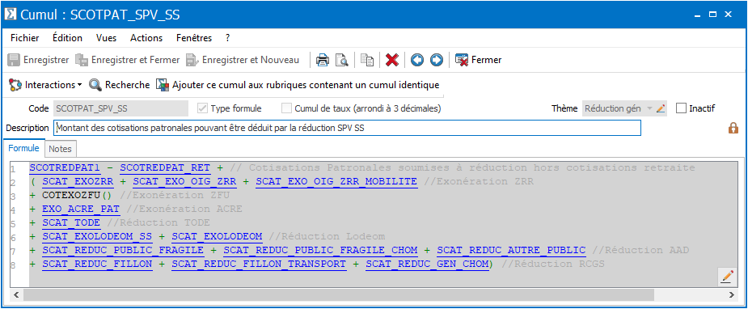Screen dimensions: 748x309
Task: Click the pencil edit icon beside Thème
Action: point(661,108)
